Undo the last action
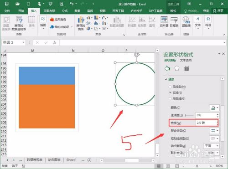The width and height of the screenshot is (228, 169). click(72, 4)
